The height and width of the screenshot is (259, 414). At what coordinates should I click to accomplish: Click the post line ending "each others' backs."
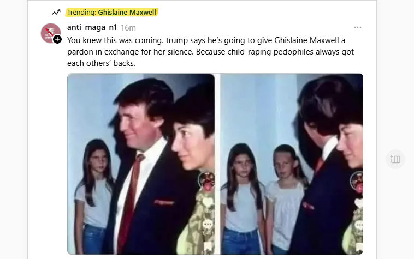point(101,63)
